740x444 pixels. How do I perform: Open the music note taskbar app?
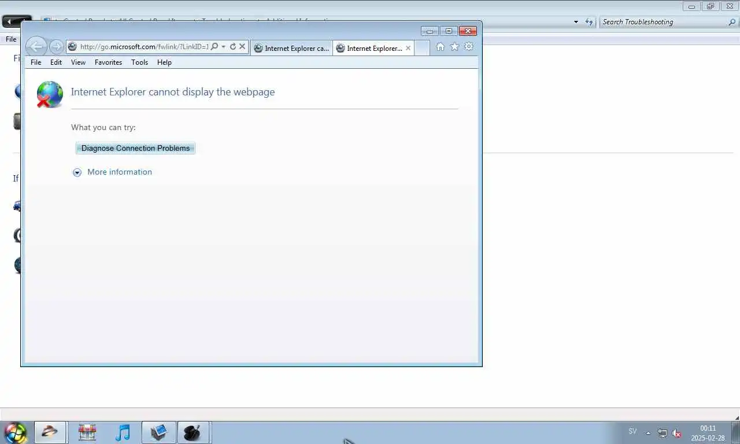pyautogui.click(x=123, y=432)
